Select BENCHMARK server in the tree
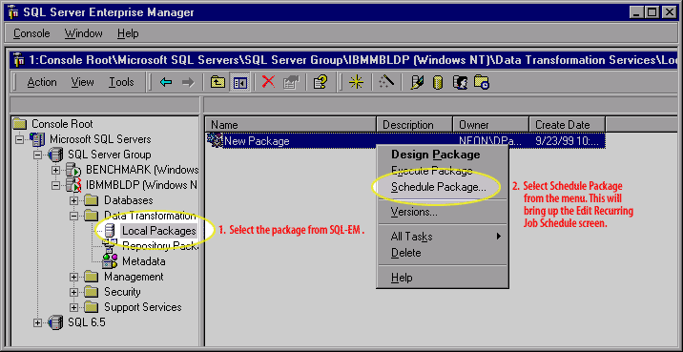 tap(142, 170)
